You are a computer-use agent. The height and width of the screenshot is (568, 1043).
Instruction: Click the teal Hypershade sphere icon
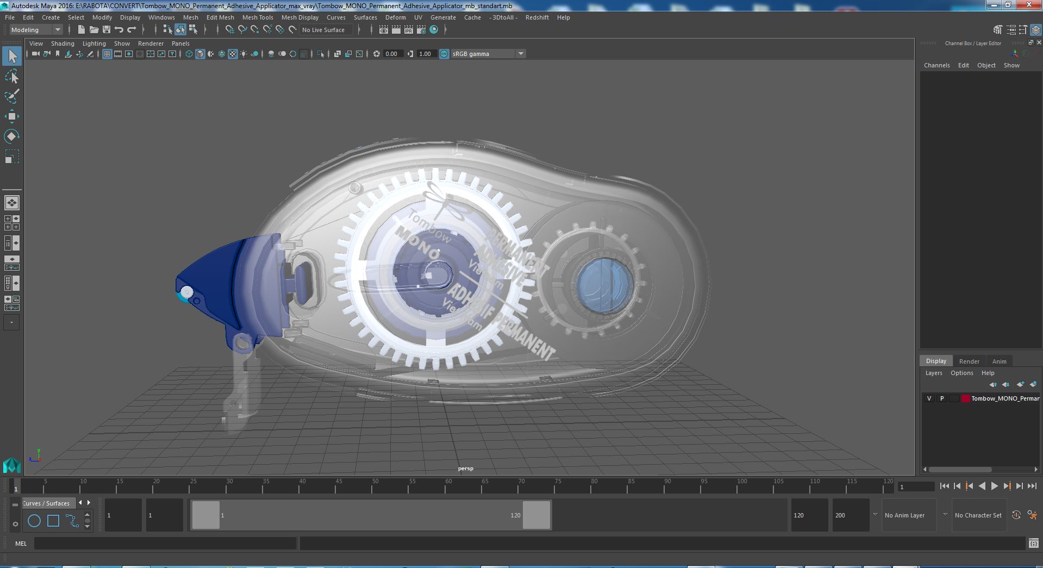coord(434,30)
